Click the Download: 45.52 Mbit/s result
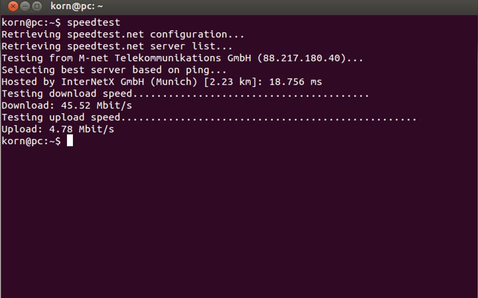This screenshot has height=298, width=478. (67, 105)
